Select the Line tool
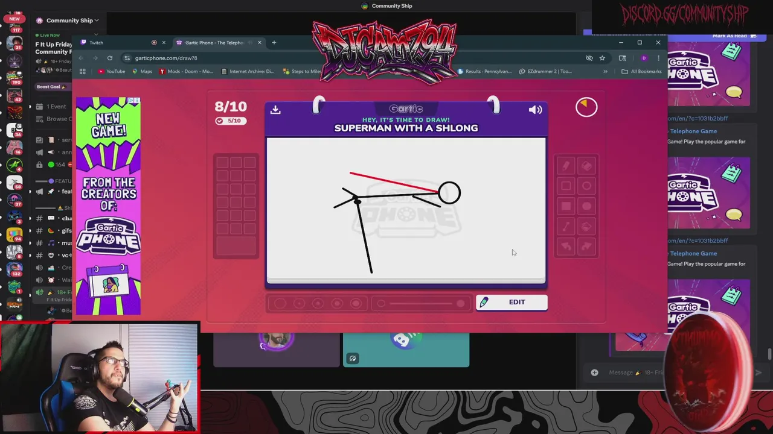The height and width of the screenshot is (434, 773). coord(566,227)
